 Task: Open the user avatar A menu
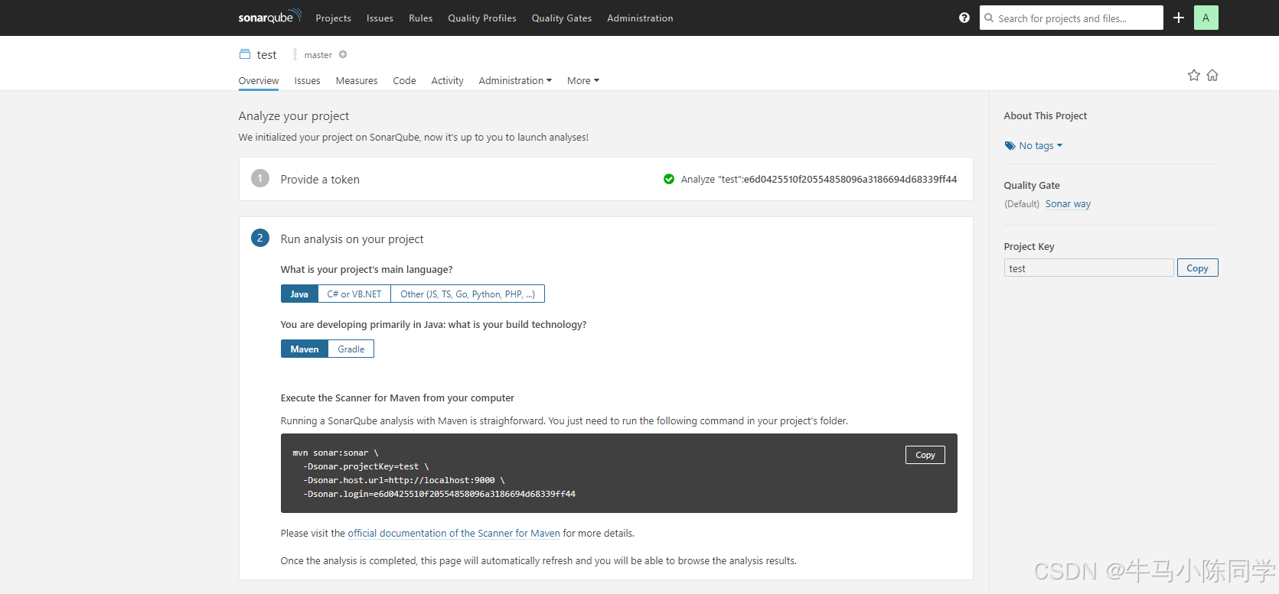1206,18
